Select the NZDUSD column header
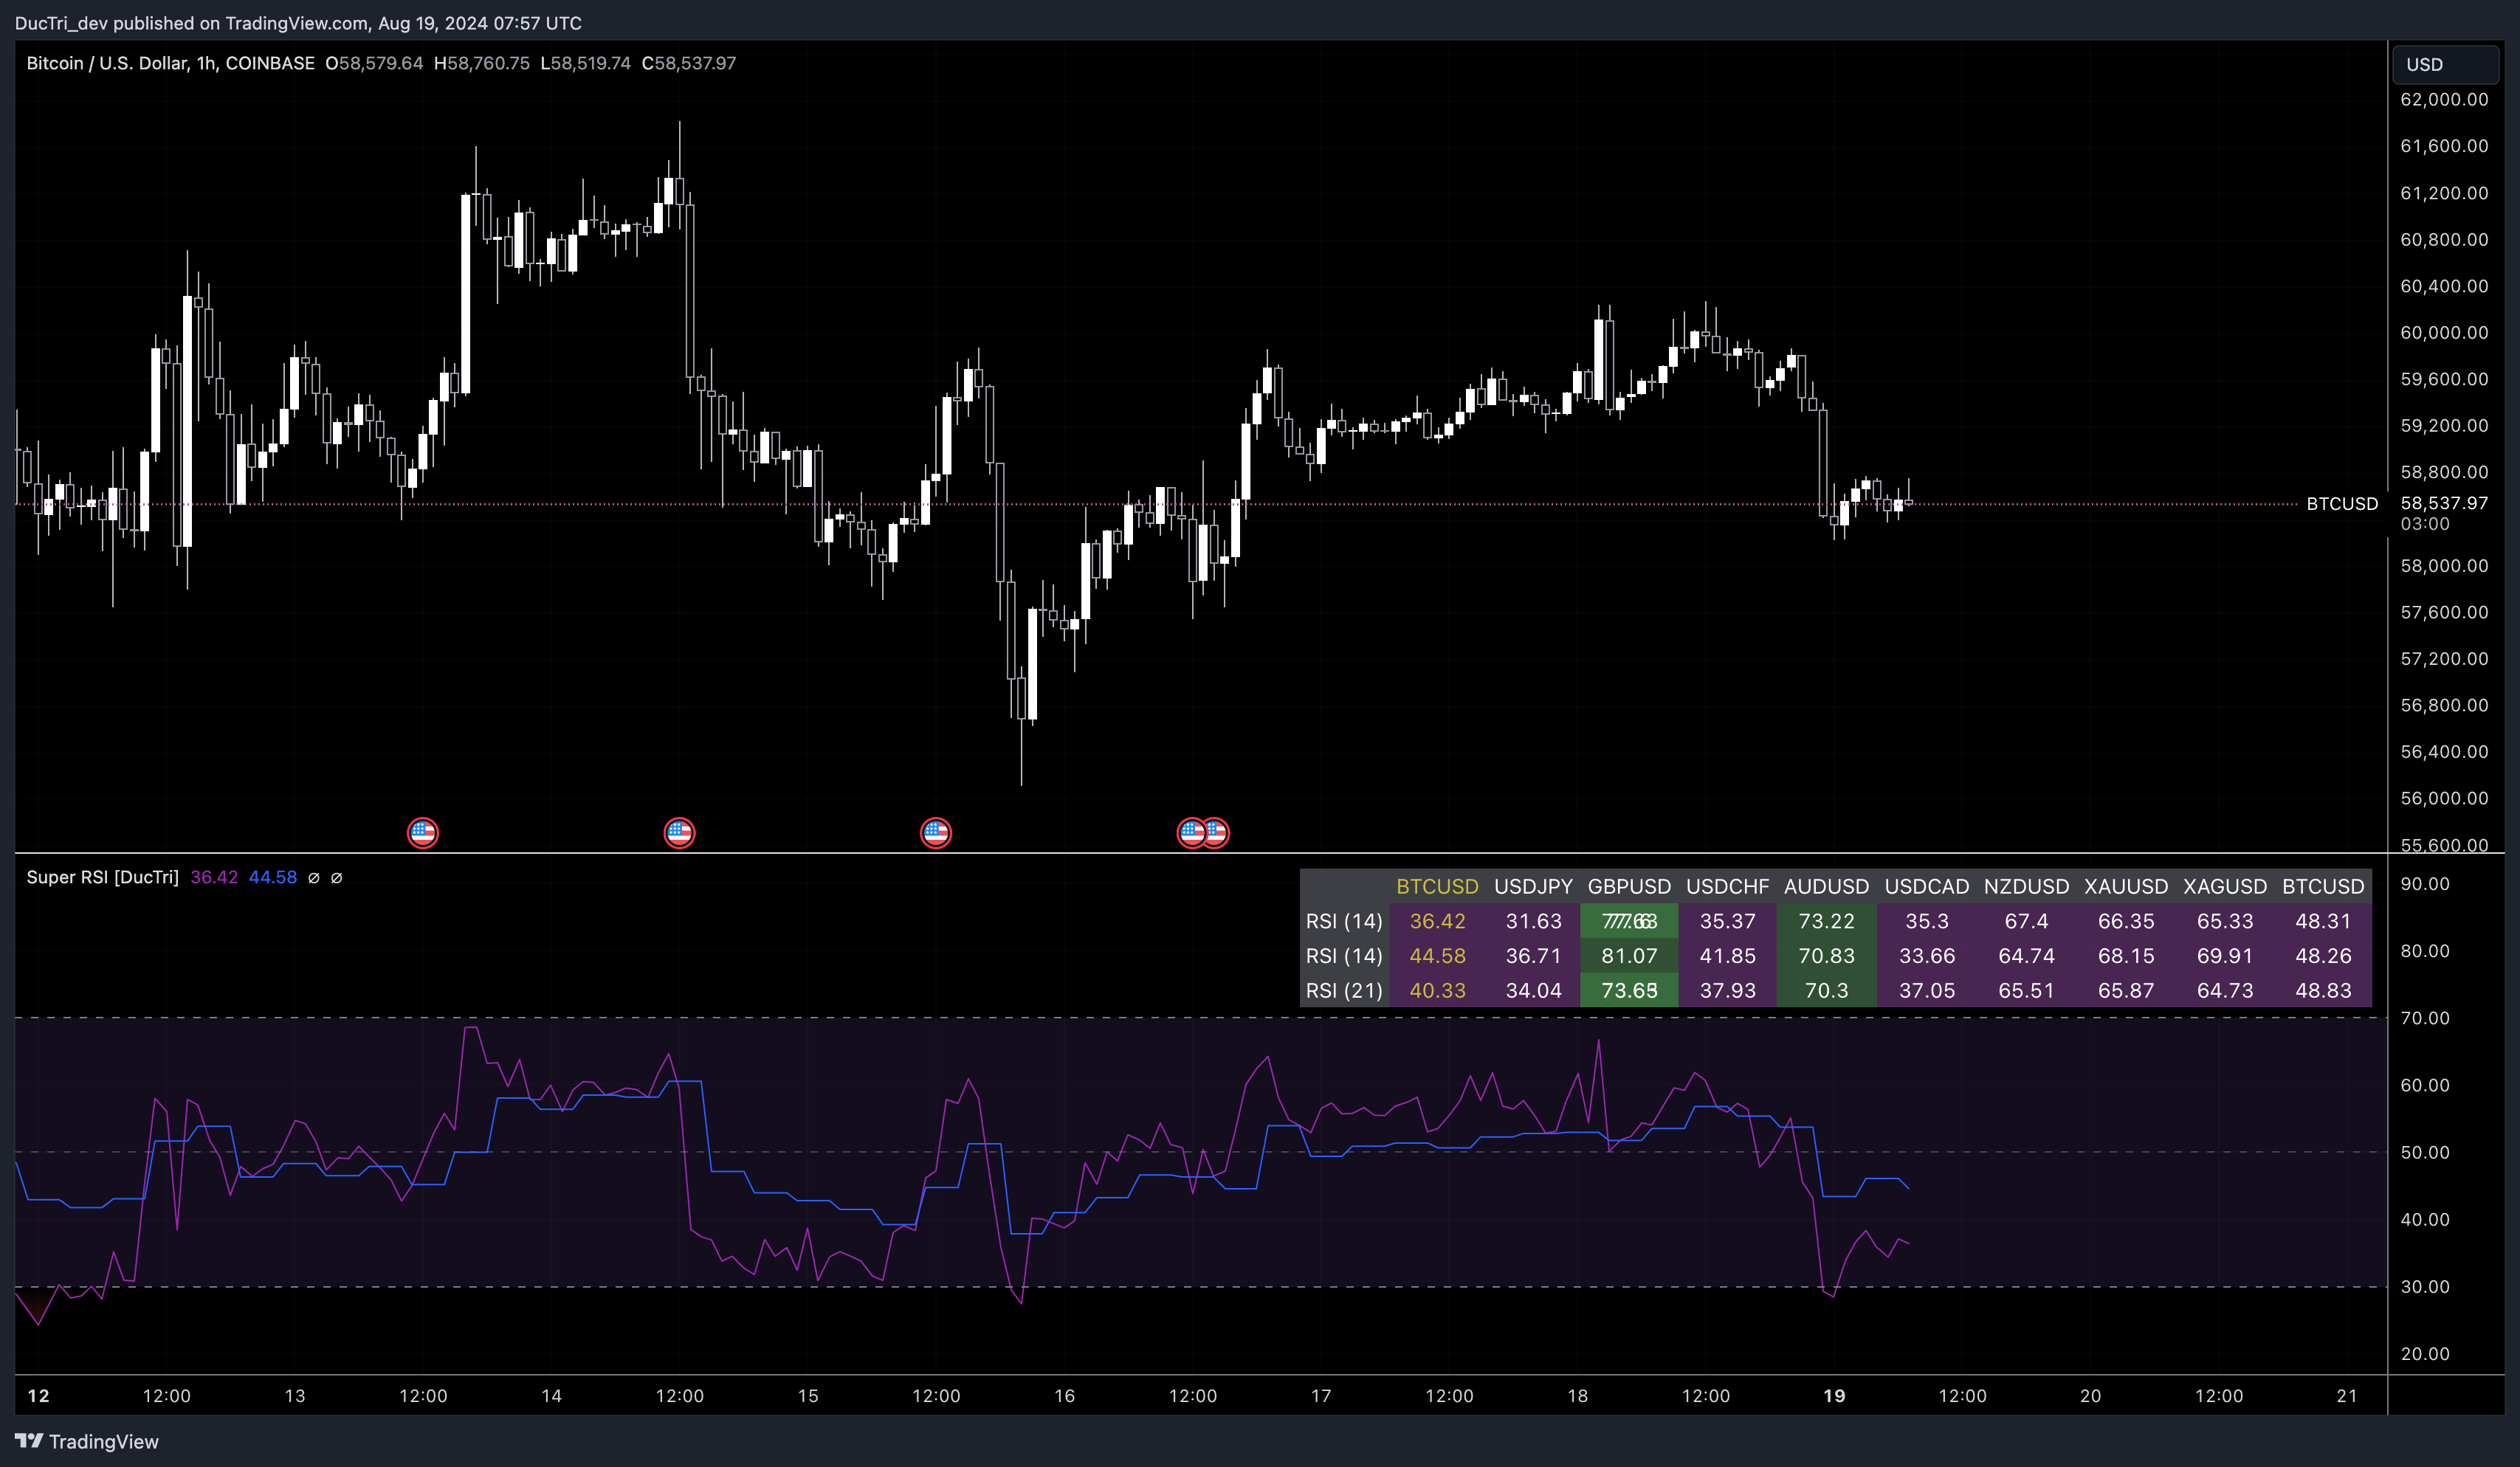 click(x=2026, y=886)
